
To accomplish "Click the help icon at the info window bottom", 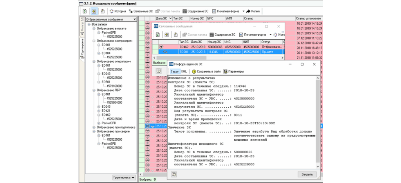I will tap(174, 174).
